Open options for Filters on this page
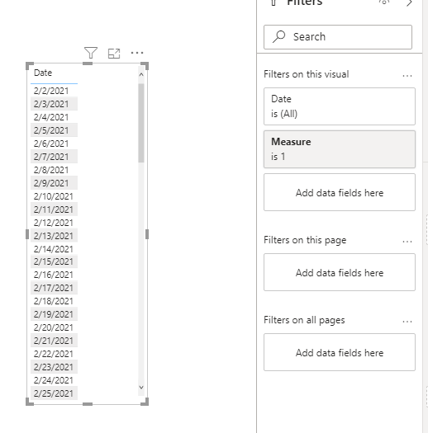Image resolution: width=428 pixels, height=433 pixels. (407, 242)
